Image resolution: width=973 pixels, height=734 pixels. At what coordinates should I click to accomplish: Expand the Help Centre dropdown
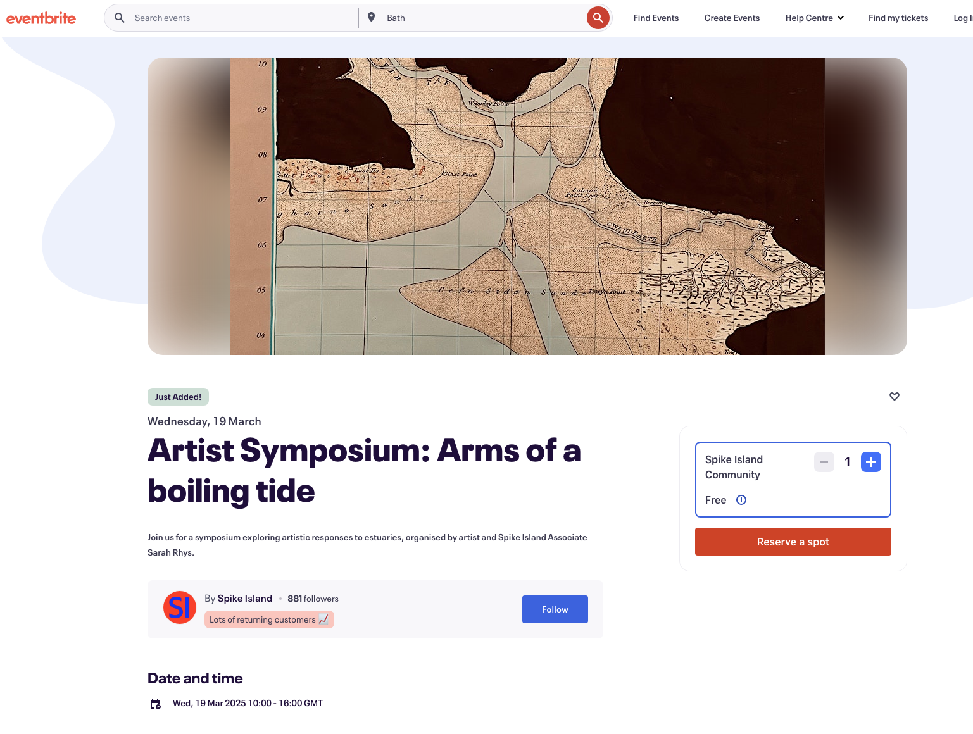[x=814, y=18]
